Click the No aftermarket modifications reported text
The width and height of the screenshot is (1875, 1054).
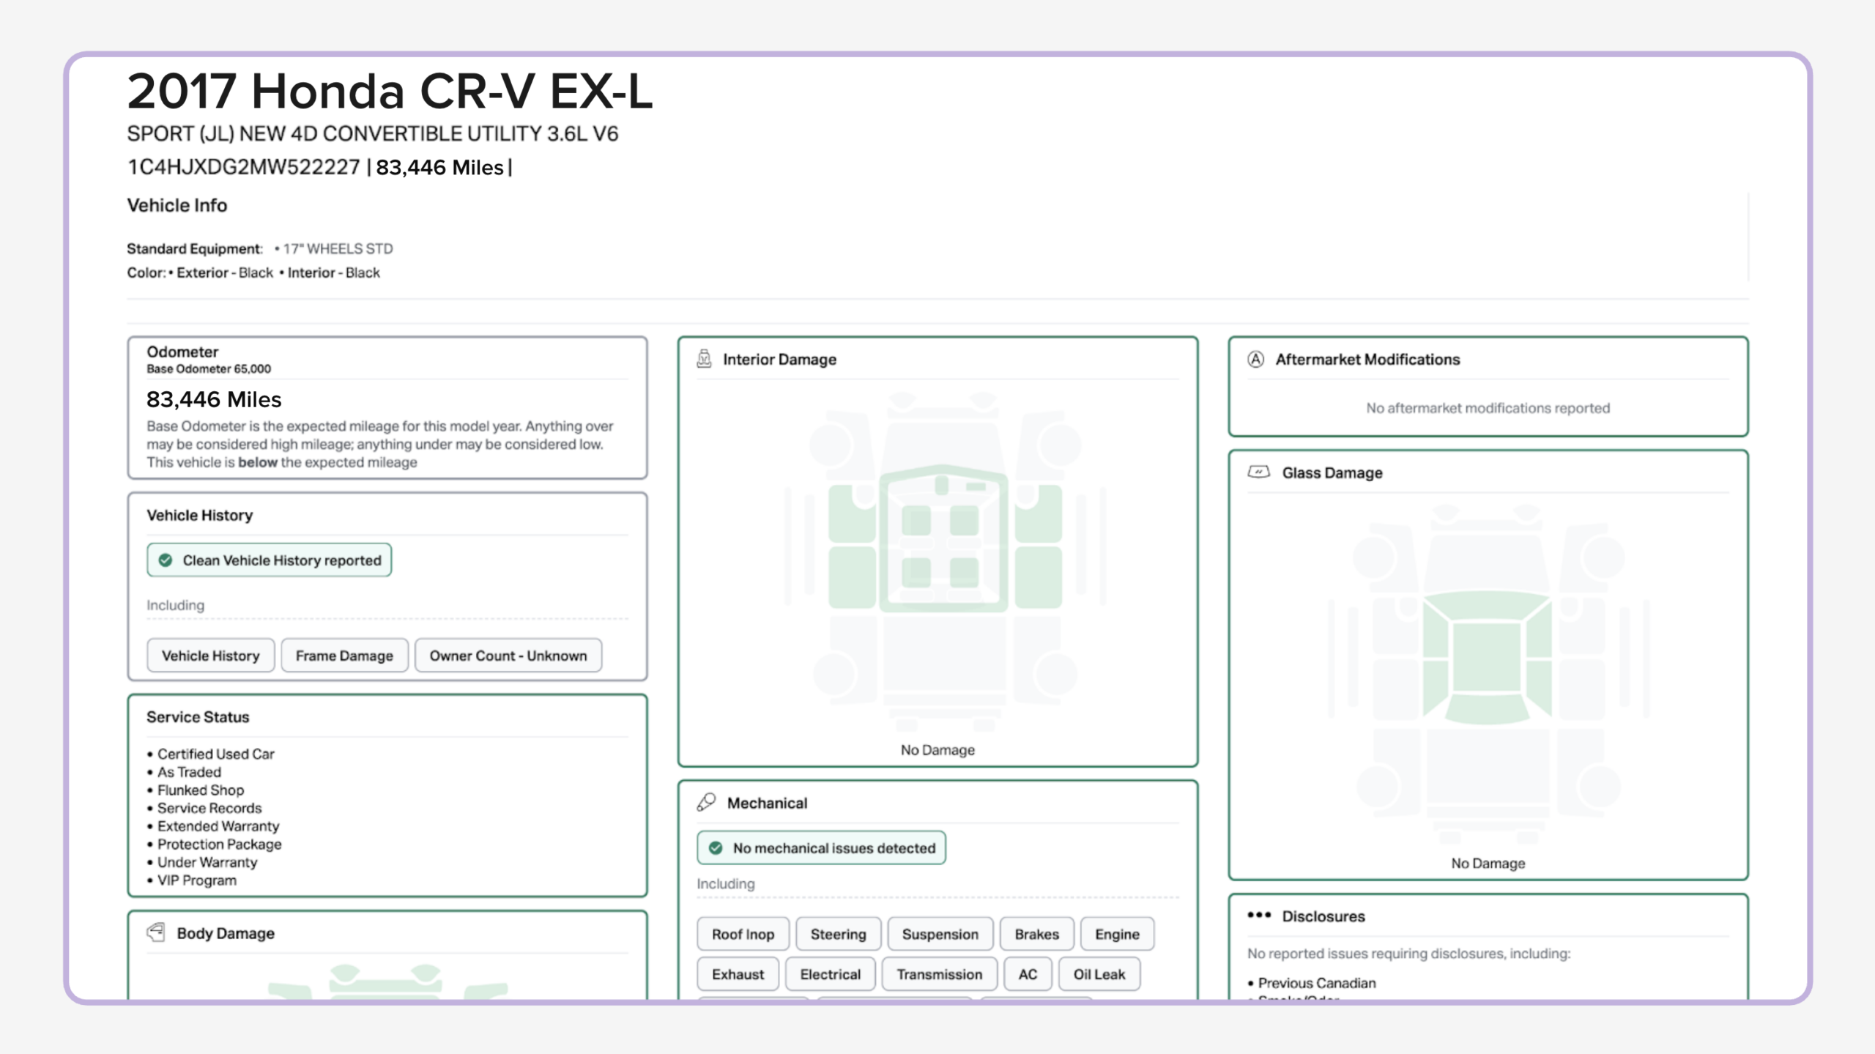1488,408
